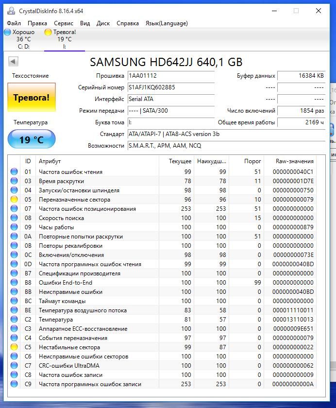Click blue status icon for Время раскрутки
This screenshot has width=336, height=408.
click(x=14, y=181)
